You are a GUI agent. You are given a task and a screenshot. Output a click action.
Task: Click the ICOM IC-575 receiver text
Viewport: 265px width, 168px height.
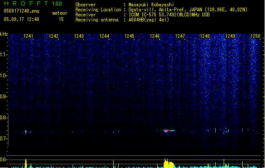click(x=169, y=15)
